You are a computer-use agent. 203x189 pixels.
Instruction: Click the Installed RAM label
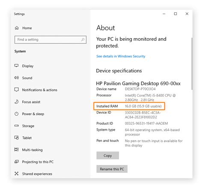pos(107,106)
